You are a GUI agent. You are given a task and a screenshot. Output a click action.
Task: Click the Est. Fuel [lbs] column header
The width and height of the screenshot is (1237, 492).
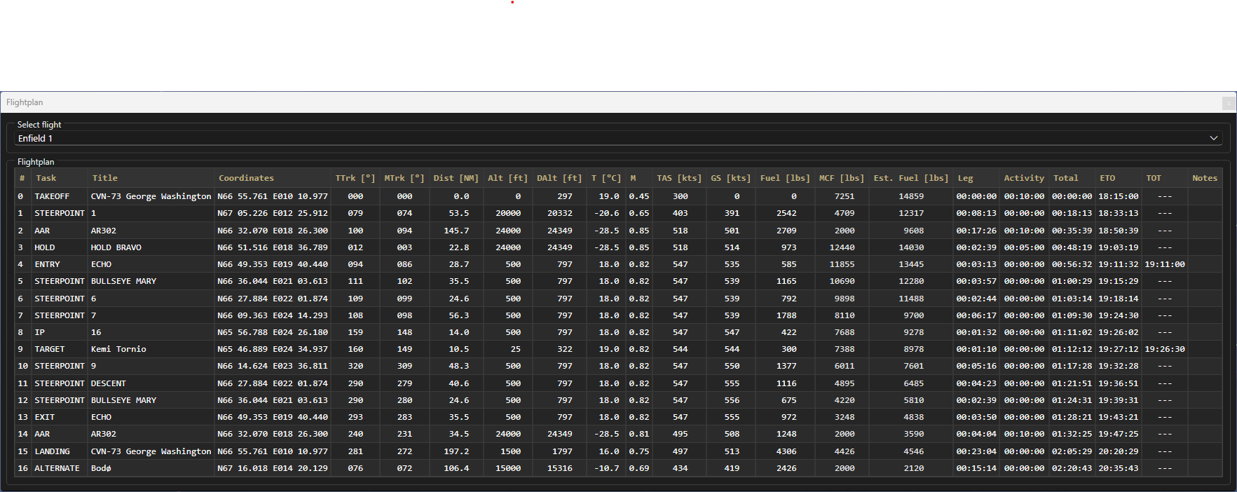[910, 178]
